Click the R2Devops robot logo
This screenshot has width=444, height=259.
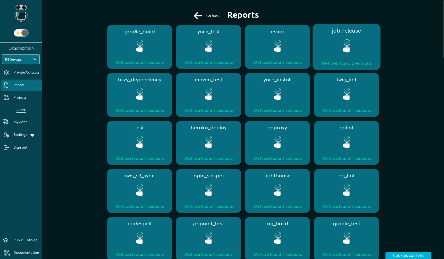[21, 14]
